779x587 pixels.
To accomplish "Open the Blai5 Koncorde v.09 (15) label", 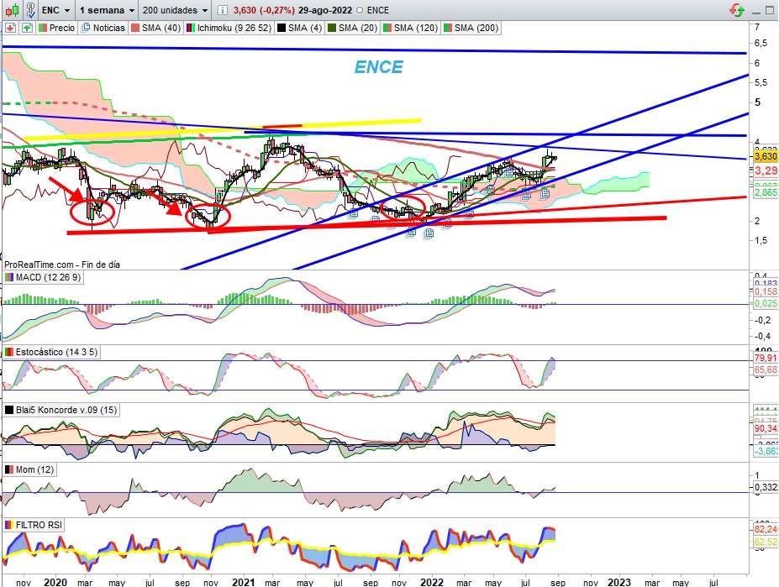I will coord(61,410).
